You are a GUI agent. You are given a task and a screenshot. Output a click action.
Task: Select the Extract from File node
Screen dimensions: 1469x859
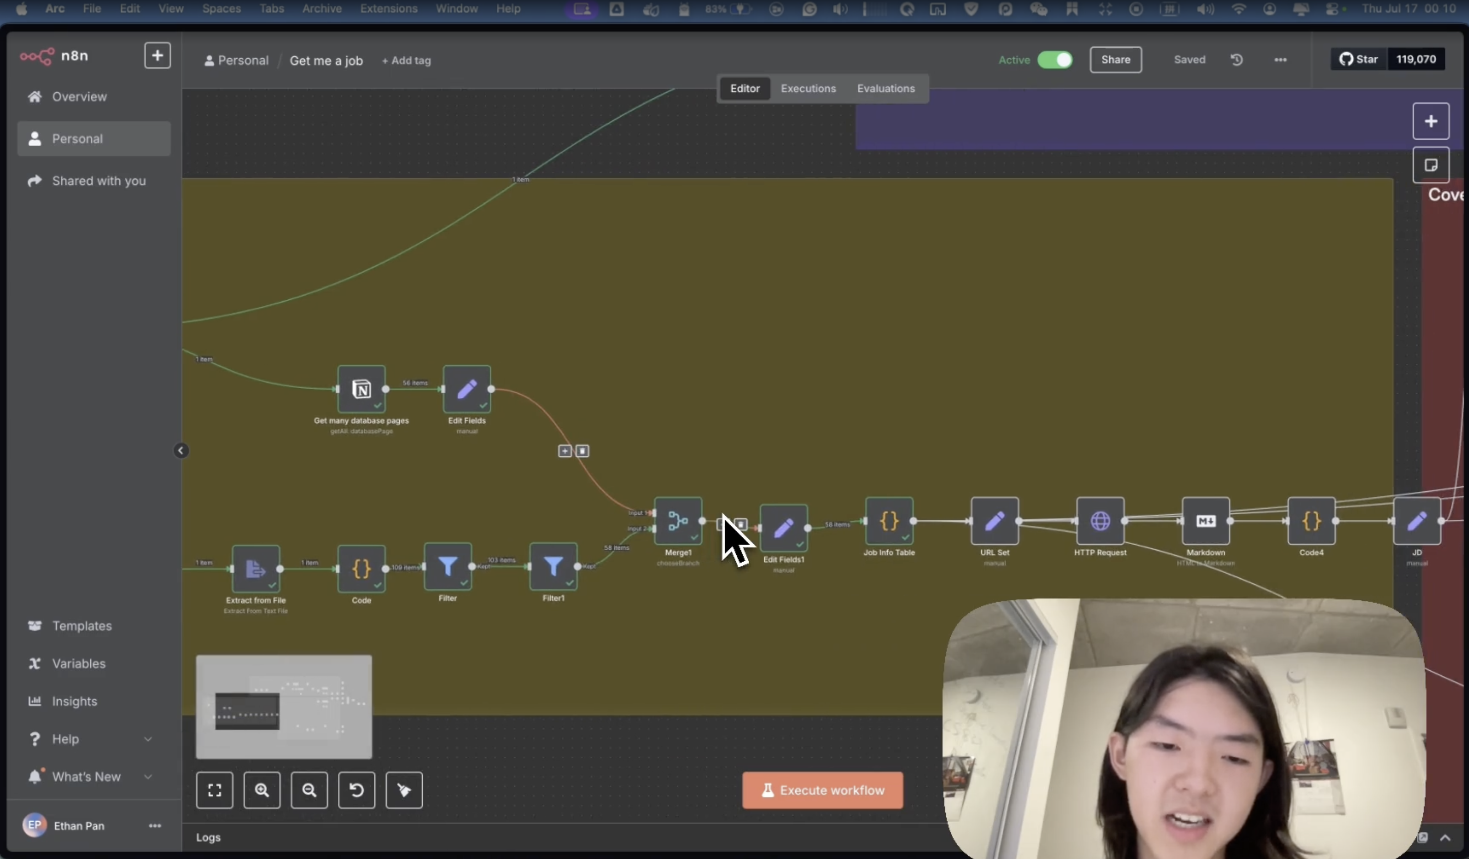pyautogui.click(x=255, y=568)
